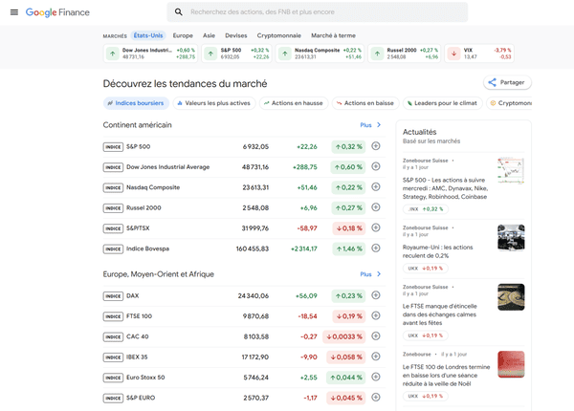Add CAC 40 to watchlist
This screenshot has height=411, width=574.
pos(375,336)
